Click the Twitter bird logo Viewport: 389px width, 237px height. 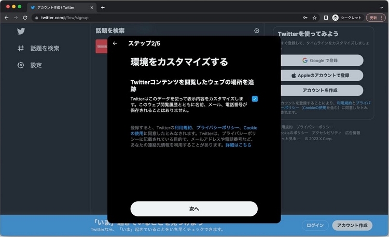(x=21, y=31)
